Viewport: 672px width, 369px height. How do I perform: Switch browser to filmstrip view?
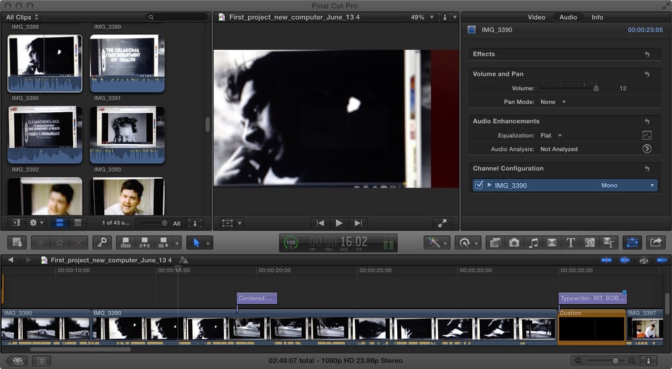click(x=58, y=222)
